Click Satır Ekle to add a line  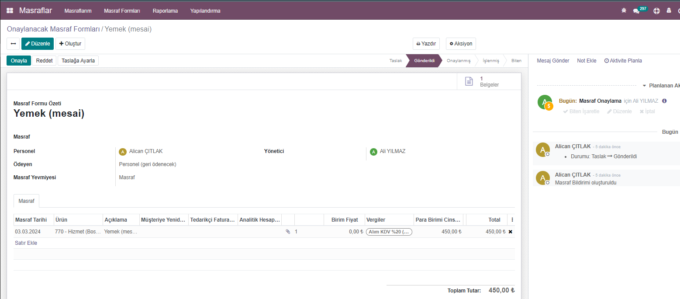tap(26, 243)
